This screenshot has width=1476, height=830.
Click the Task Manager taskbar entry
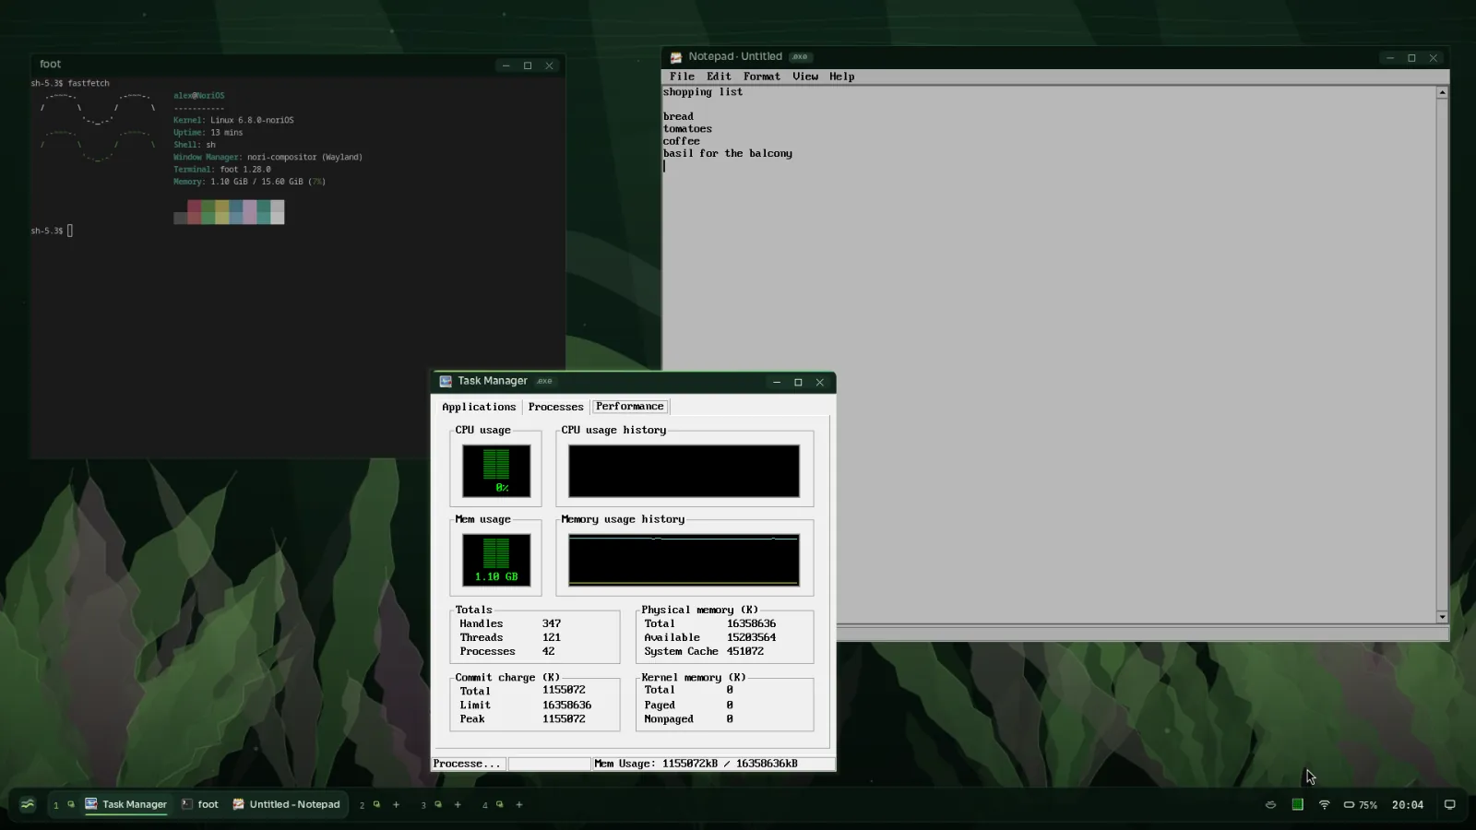pos(126,804)
